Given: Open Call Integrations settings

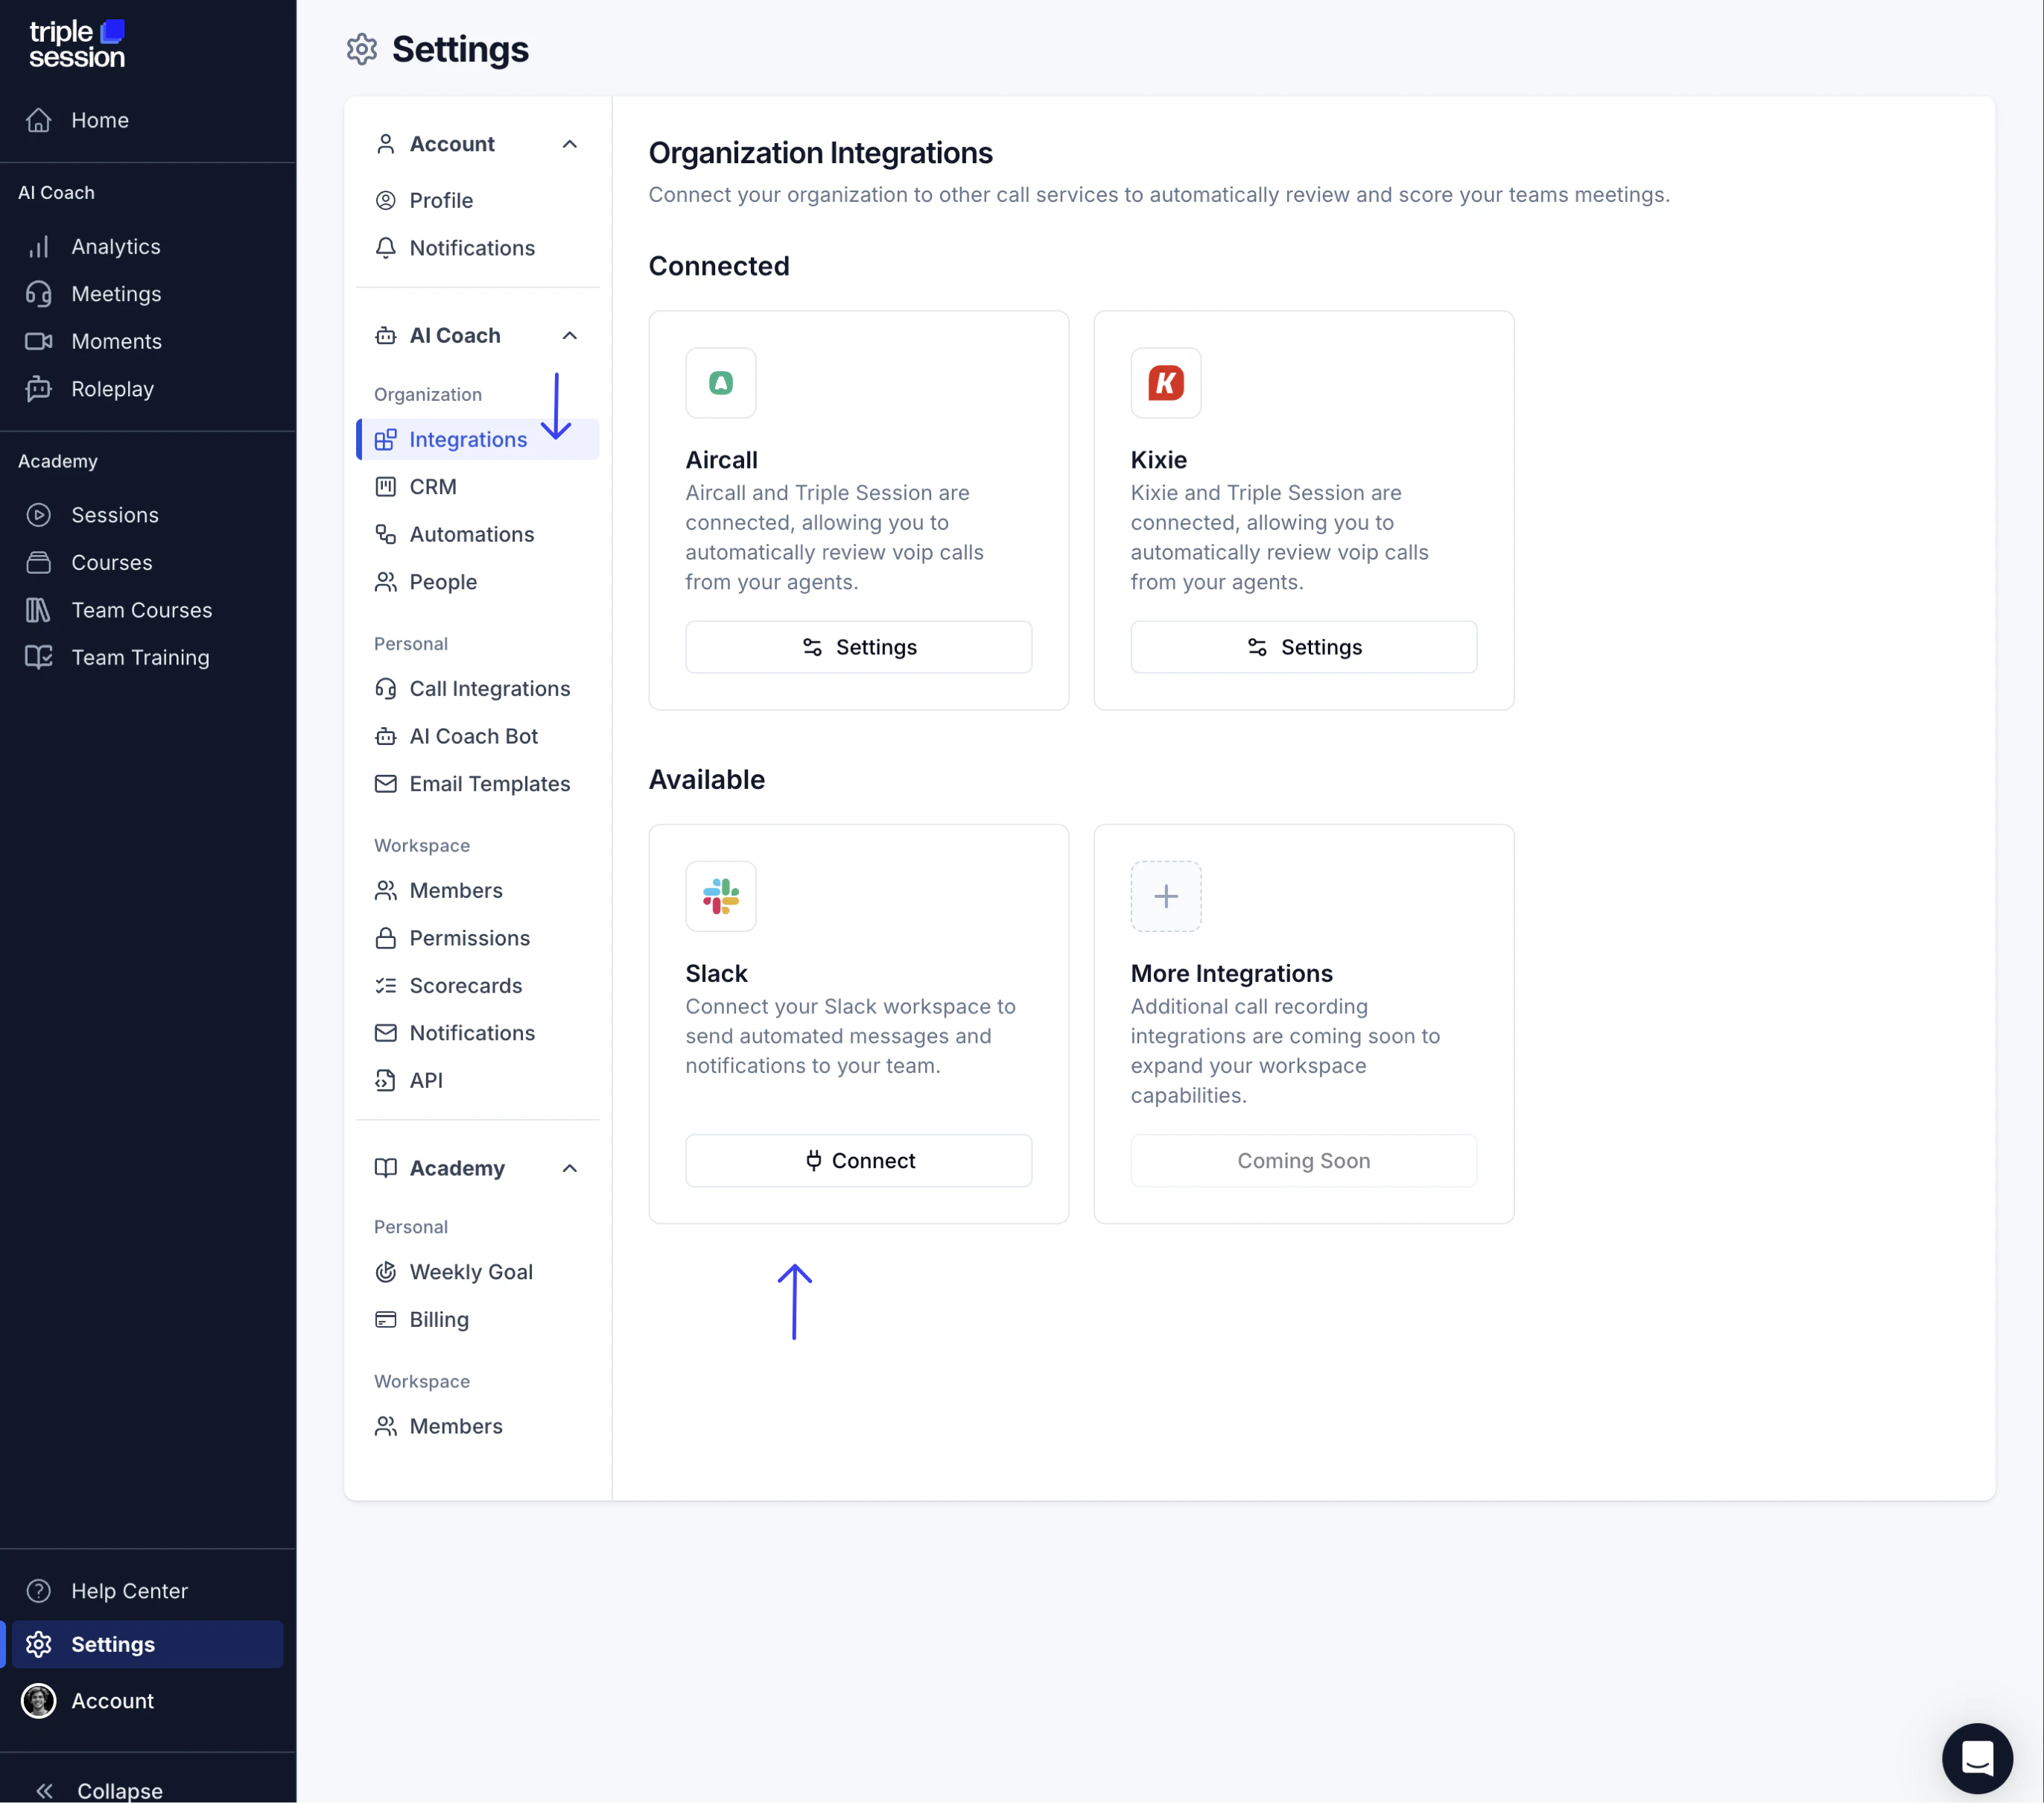Looking at the screenshot, I should click(x=478, y=689).
